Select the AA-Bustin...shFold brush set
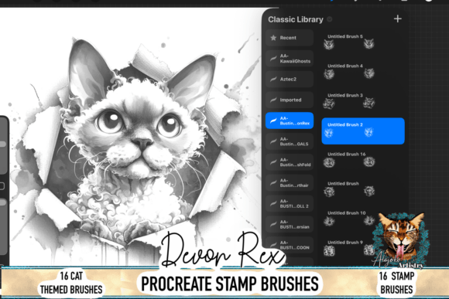449x299 pixels. click(x=290, y=162)
